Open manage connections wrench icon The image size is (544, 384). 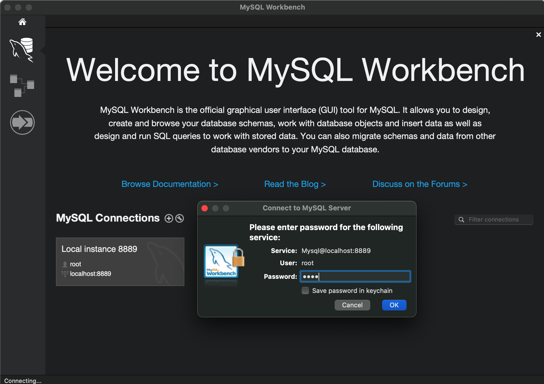[x=180, y=218]
